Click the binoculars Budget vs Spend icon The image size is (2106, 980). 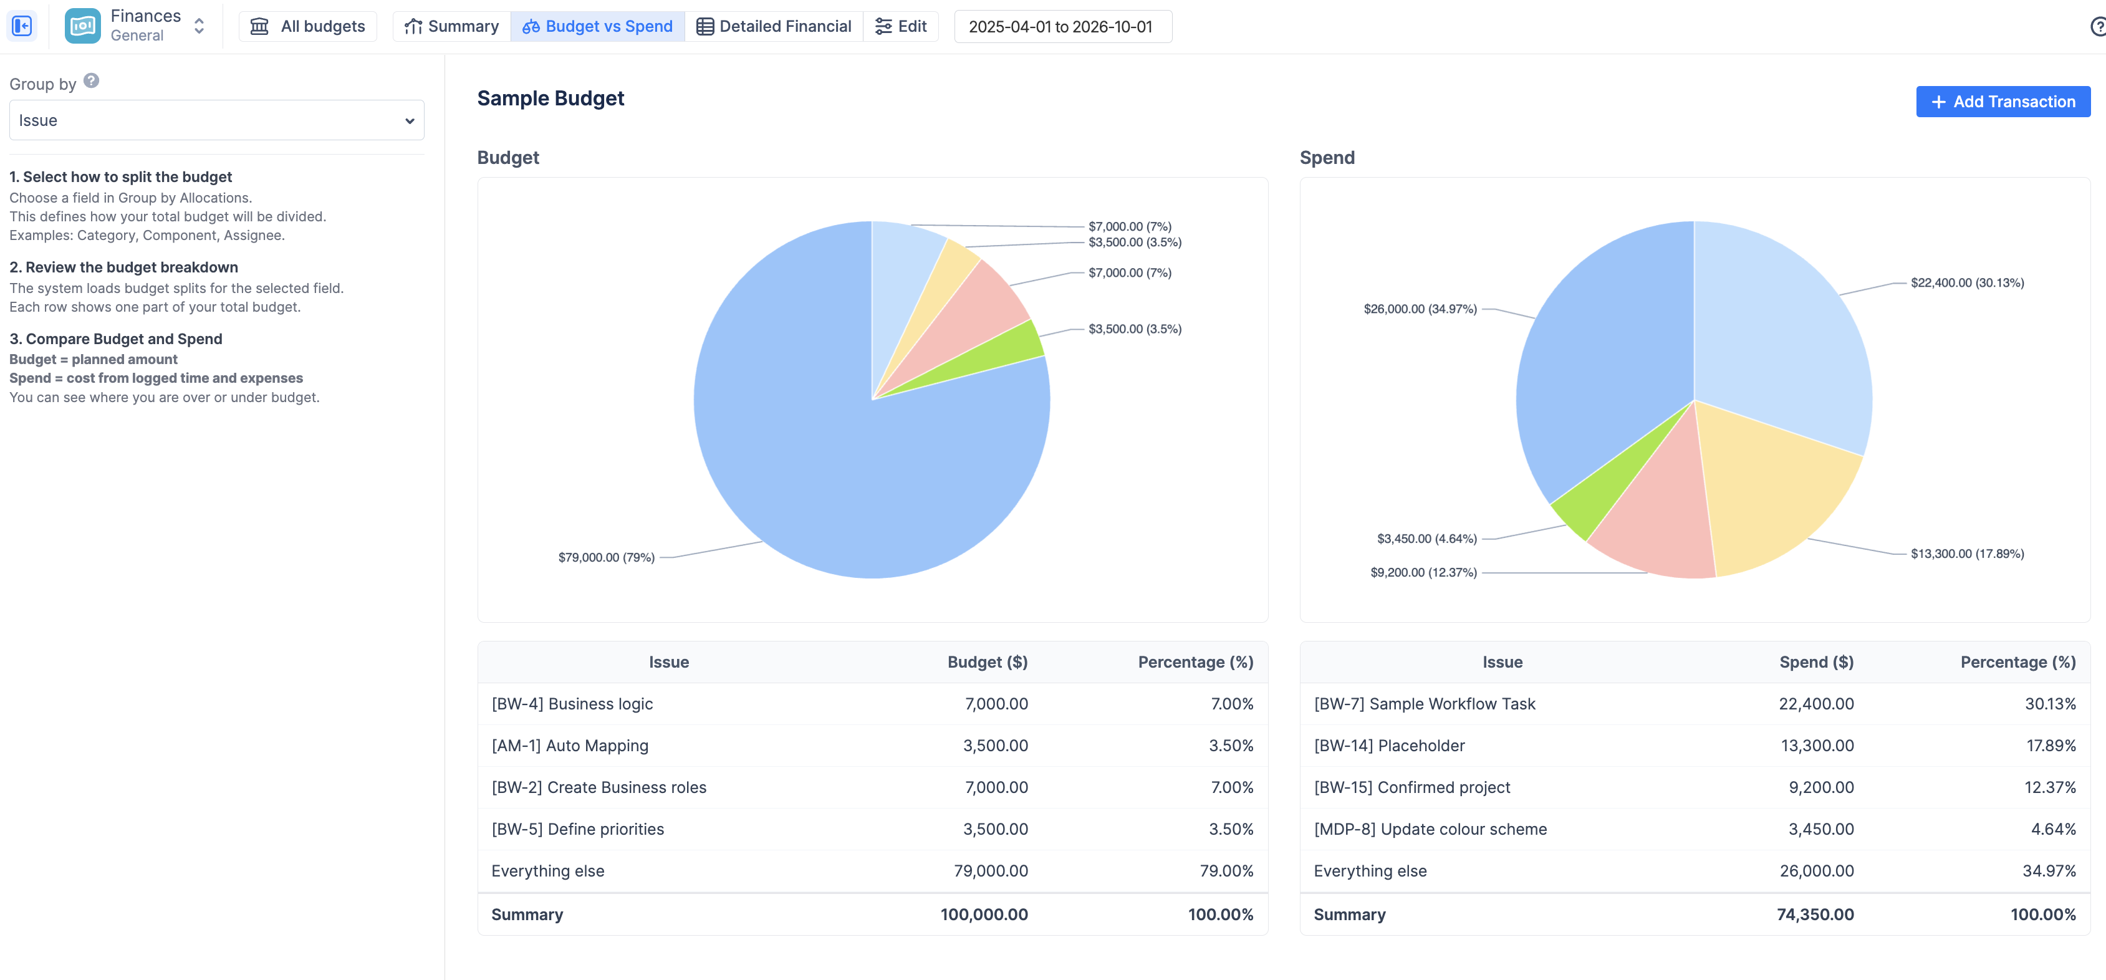(x=531, y=26)
